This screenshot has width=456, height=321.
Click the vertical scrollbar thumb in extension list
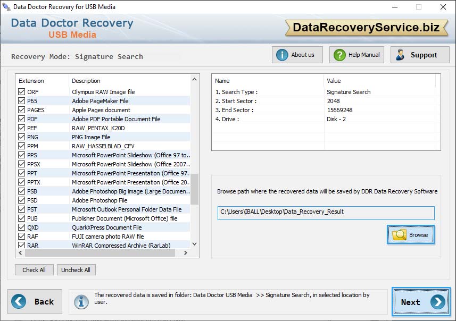[195, 189]
